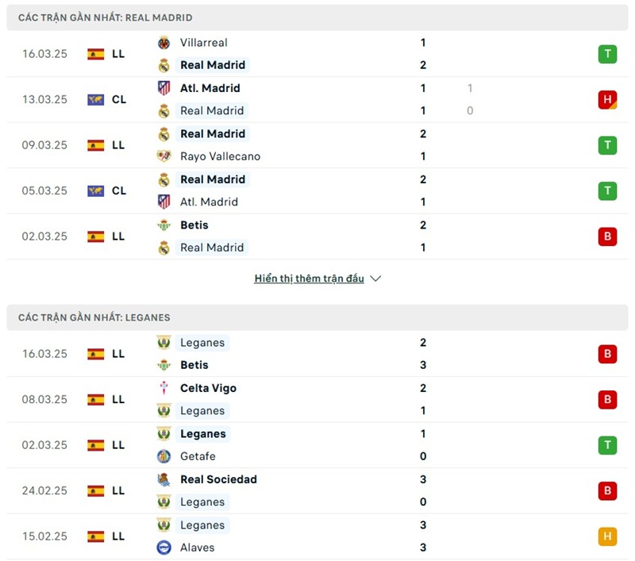The image size is (635, 561).
Task: Select the Villarreal club icon
Action: [x=164, y=43]
